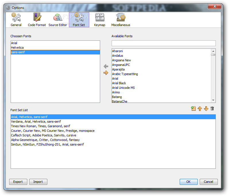Open the Keymap tab
The height and width of the screenshot is (196, 229).
(x=100, y=20)
